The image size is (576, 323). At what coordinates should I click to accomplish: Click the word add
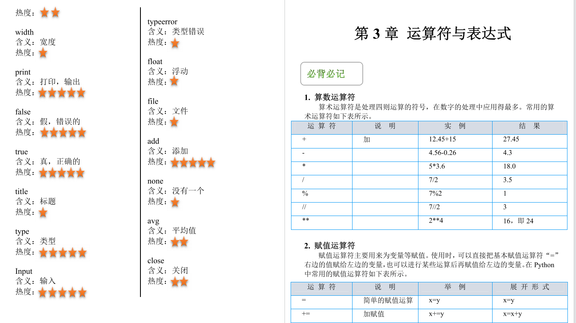click(x=153, y=141)
